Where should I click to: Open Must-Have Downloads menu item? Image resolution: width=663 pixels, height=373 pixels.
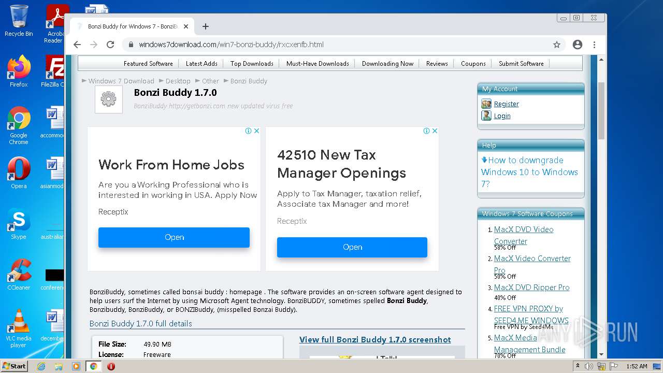(x=318, y=64)
